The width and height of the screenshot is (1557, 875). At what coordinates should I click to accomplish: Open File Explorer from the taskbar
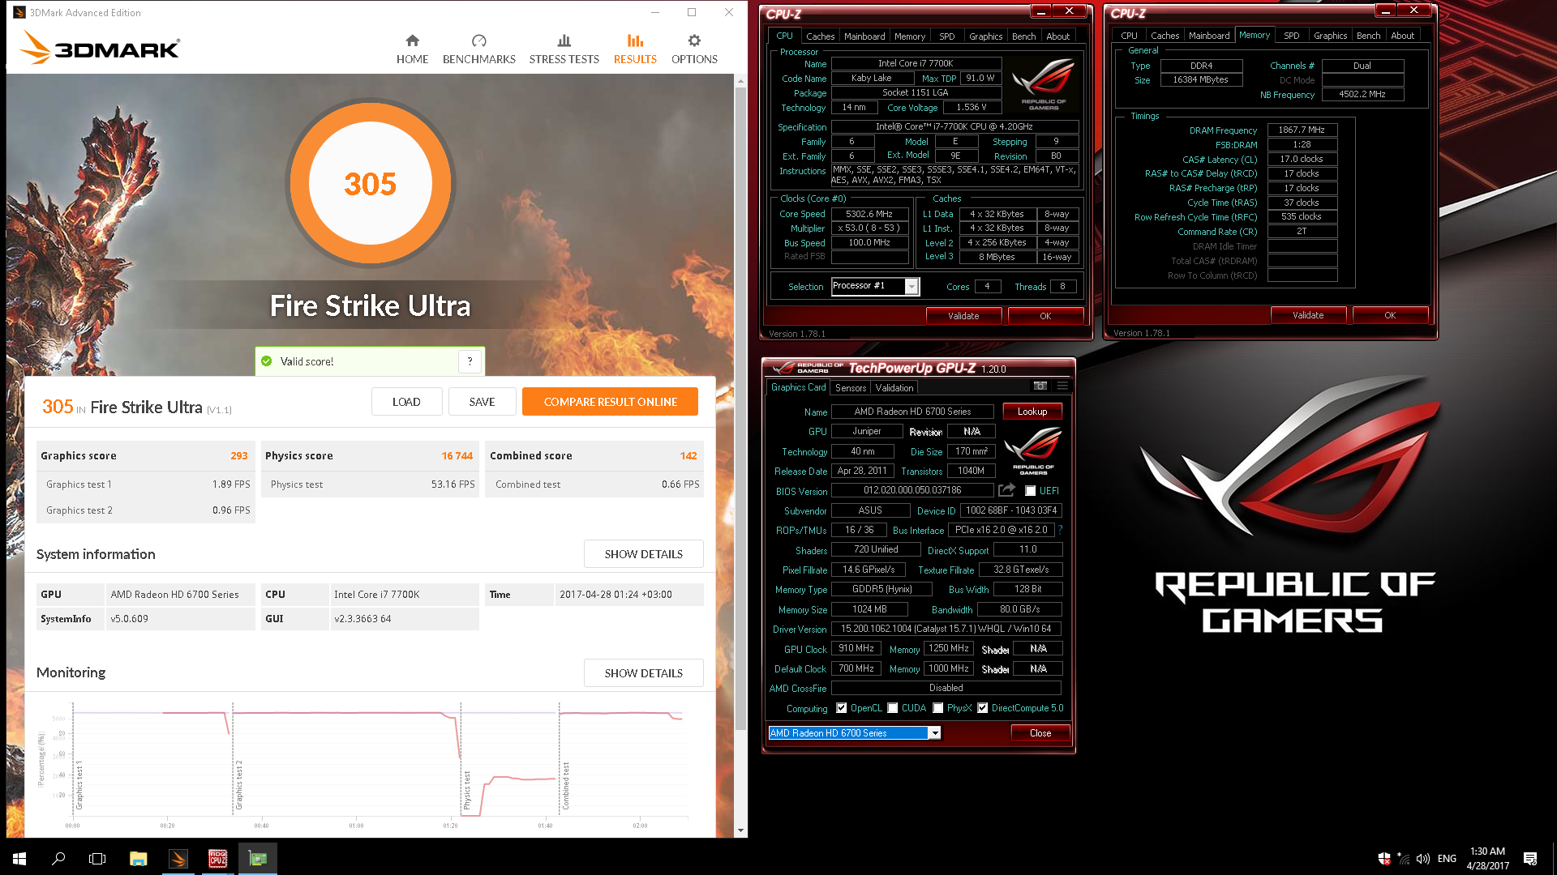pos(138,859)
